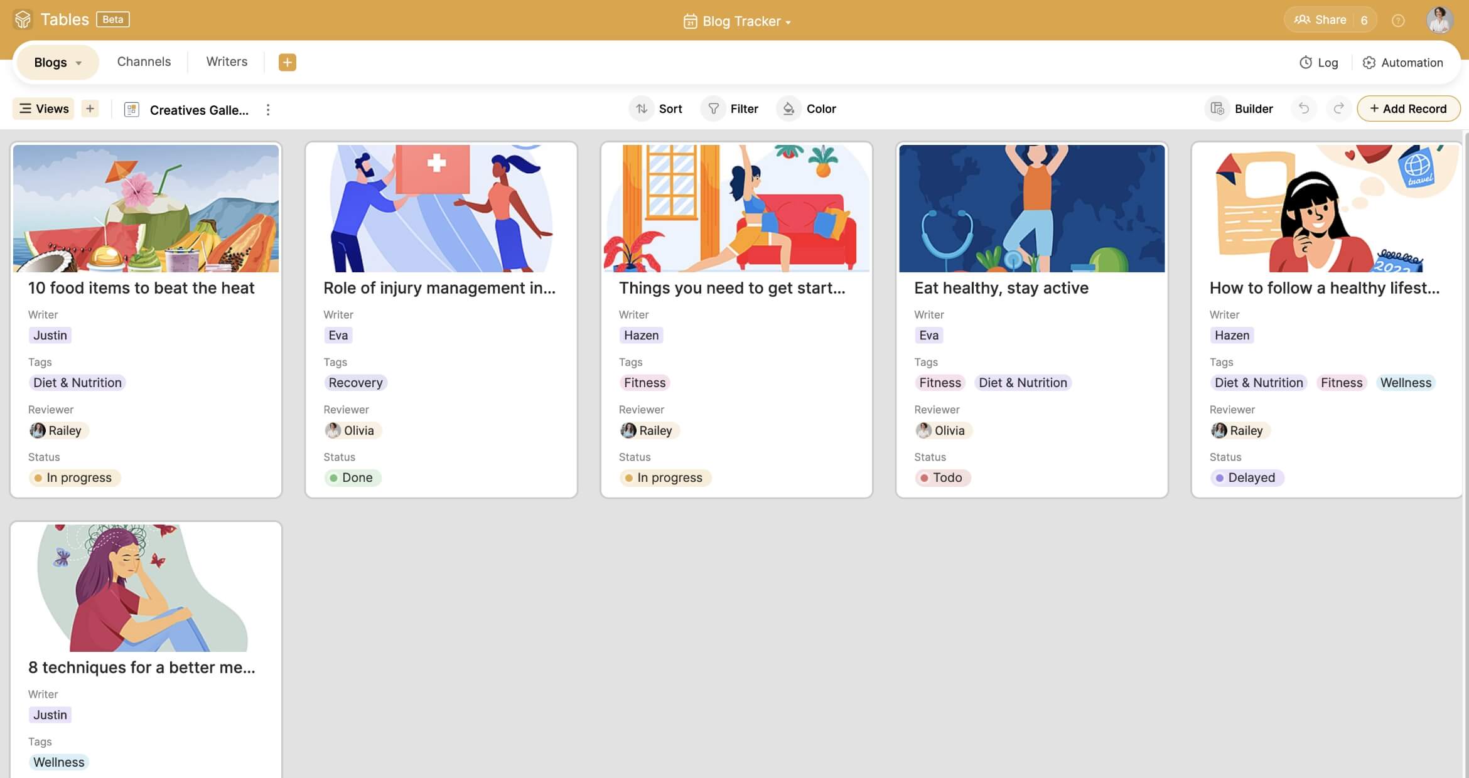Open the Filter funnel option
The width and height of the screenshot is (1469, 778).
tap(714, 109)
